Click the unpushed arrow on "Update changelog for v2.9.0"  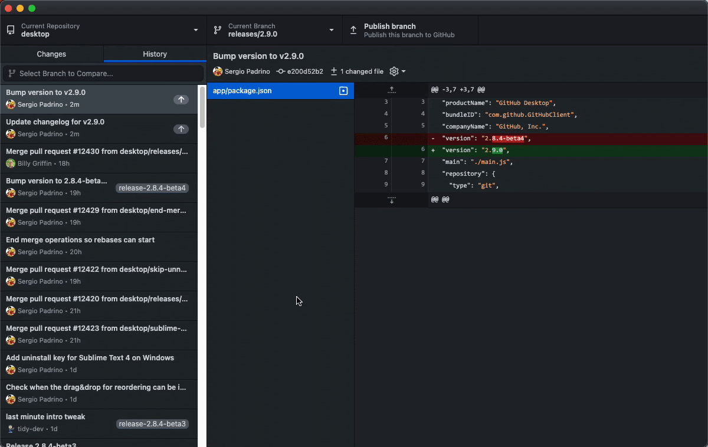[x=181, y=129]
